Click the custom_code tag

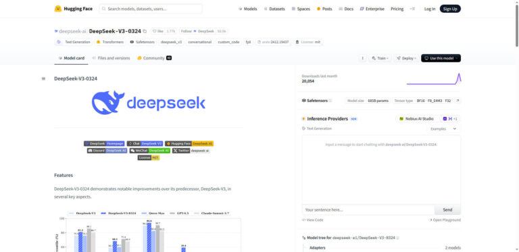[228, 42]
